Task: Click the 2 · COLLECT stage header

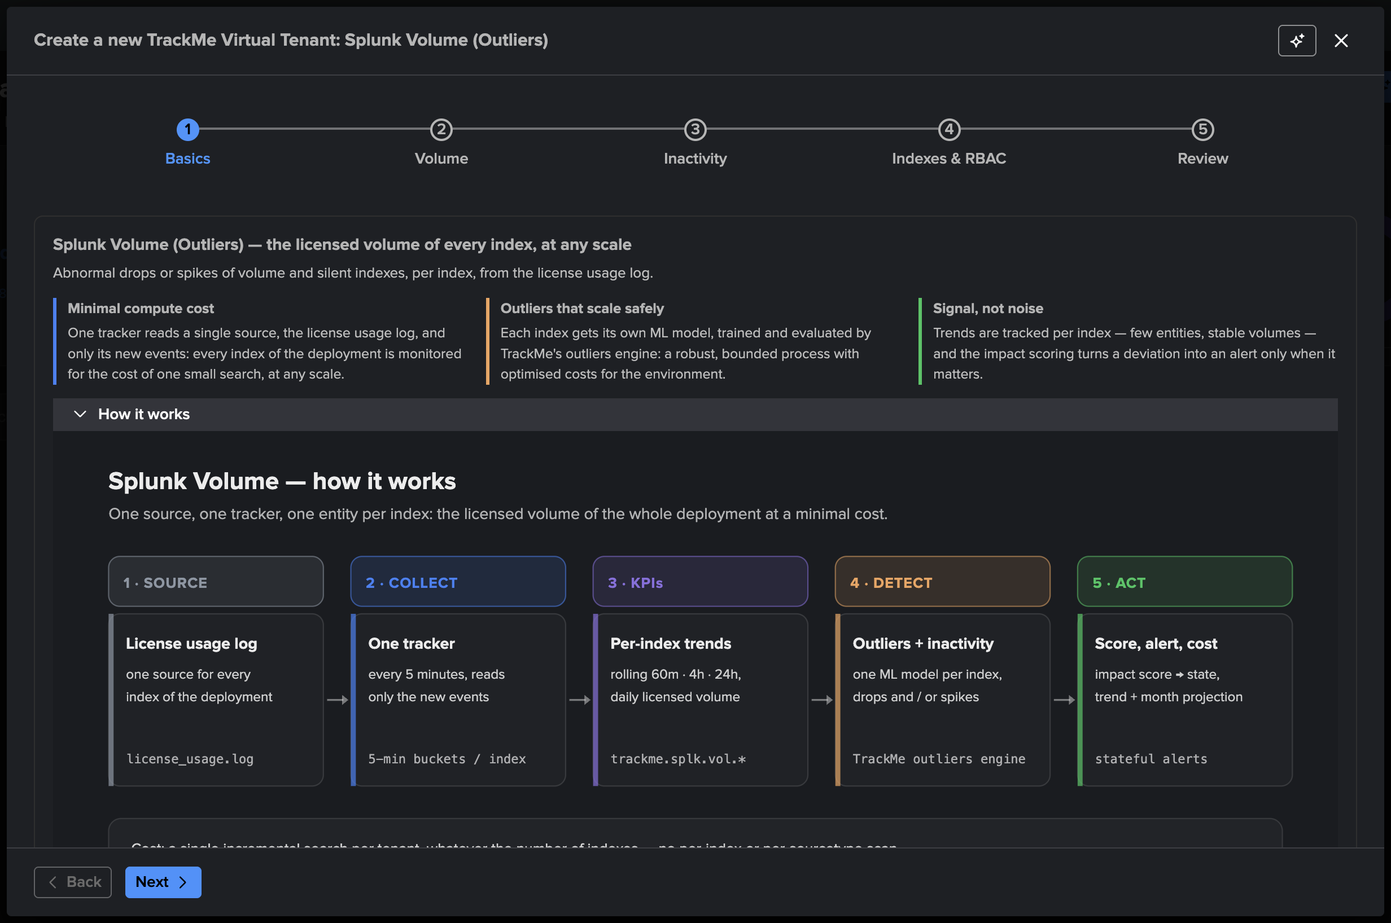Action: [458, 582]
